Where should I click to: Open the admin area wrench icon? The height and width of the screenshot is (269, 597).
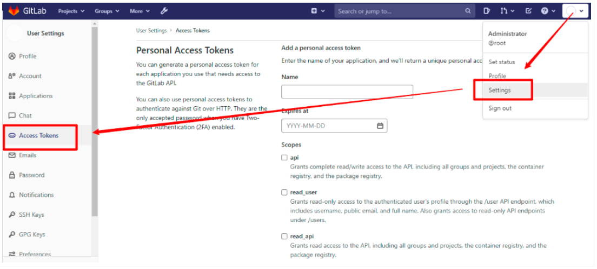click(164, 11)
